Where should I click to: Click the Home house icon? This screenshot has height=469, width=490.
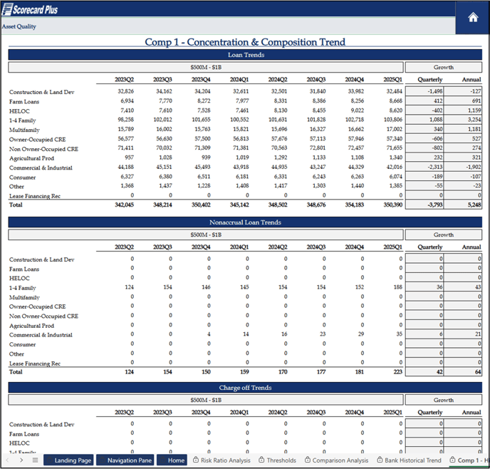point(473,17)
